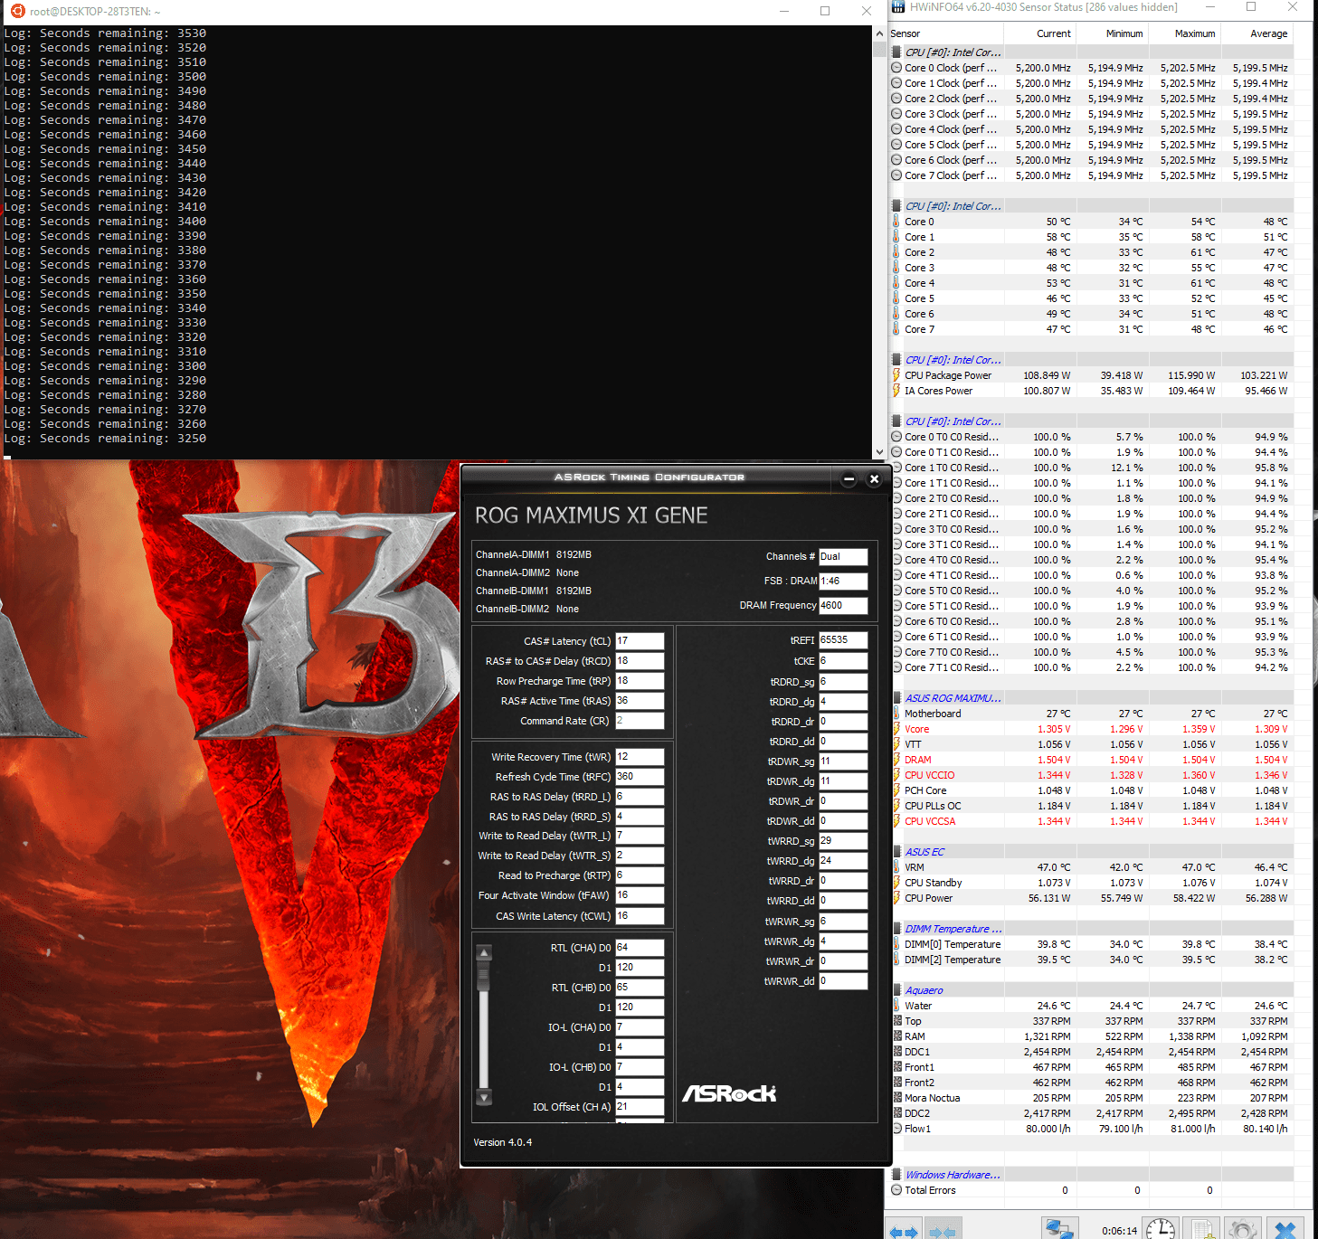Close sensors with blue X icon in HWiNFO toolbar
This screenshot has height=1239, width=1318.
[x=1285, y=1228]
